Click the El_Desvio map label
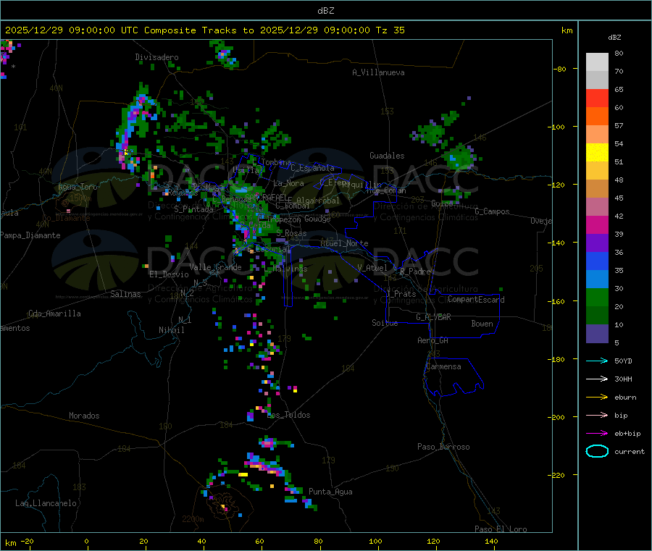This screenshot has width=652, height=551. [x=170, y=274]
